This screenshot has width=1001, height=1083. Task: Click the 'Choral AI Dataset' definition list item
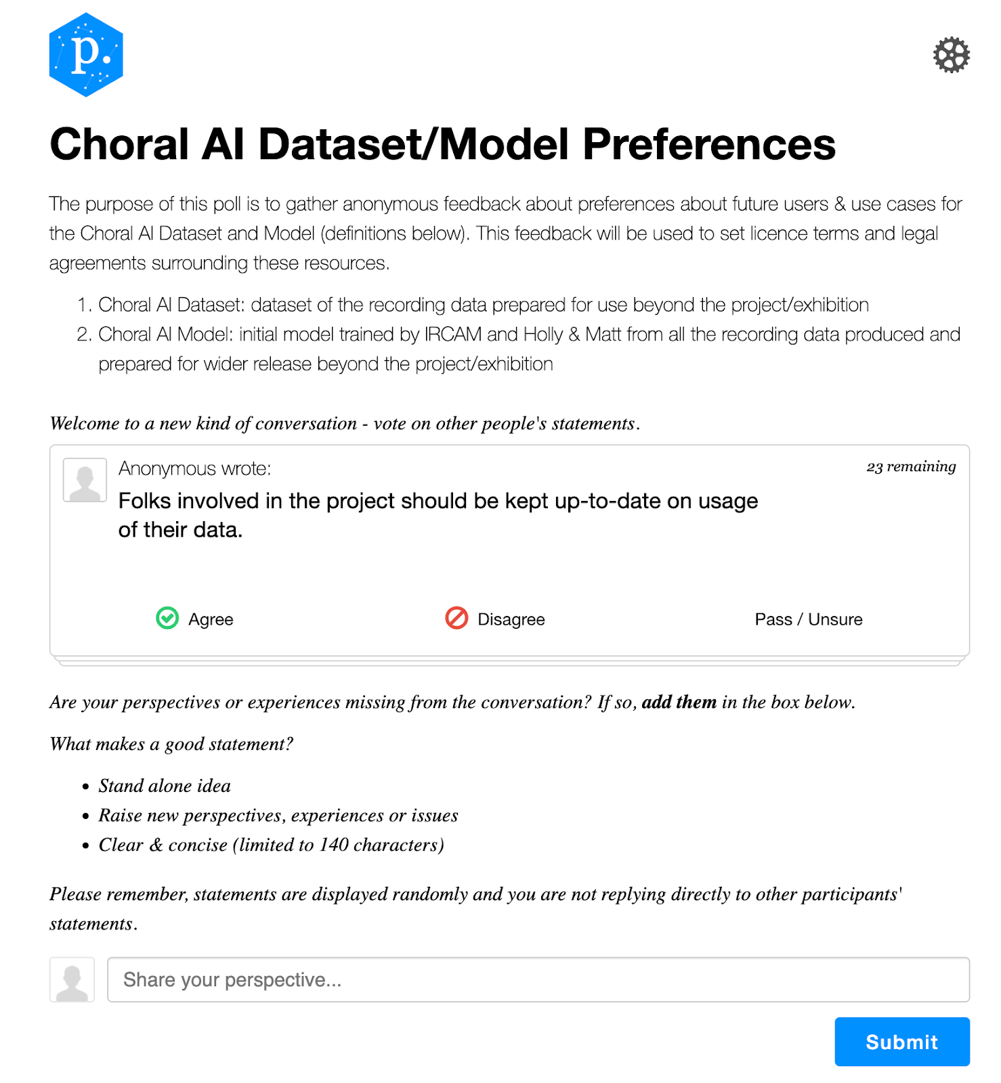tap(483, 305)
